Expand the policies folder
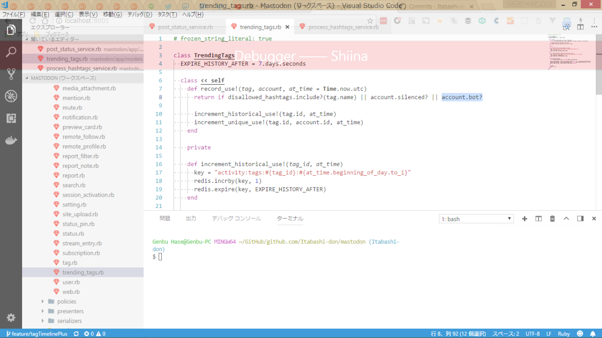Image resolution: width=602 pixels, height=338 pixels. (x=66, y=301)
